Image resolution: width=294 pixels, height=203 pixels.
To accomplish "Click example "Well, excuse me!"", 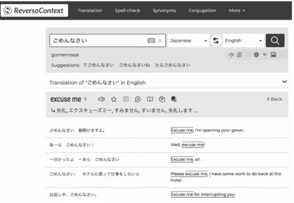I will (x=188, y=145).
